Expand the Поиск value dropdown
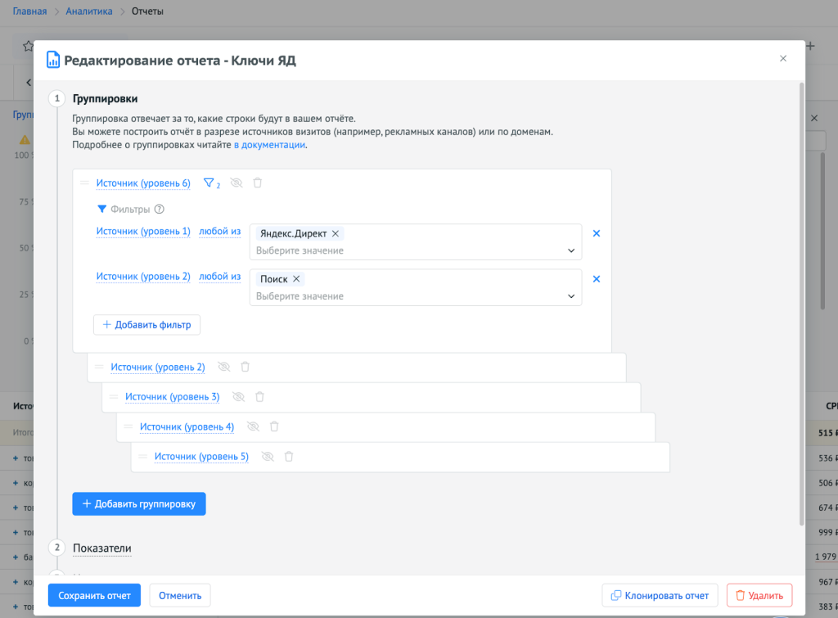838x618 pixels. tap(571, 296)
